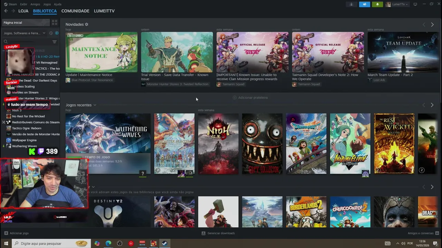Open the Nioh 3 game cover
This screenshot has height=248, width=442.
218,144
